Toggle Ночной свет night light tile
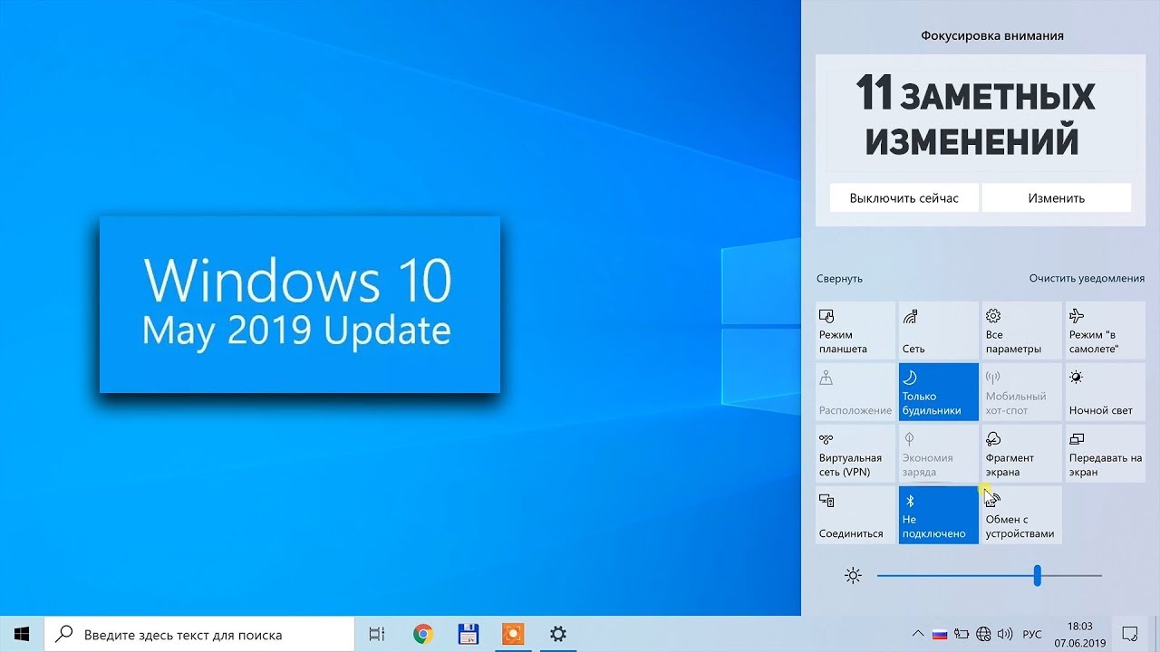 (x=1105, y=392)
